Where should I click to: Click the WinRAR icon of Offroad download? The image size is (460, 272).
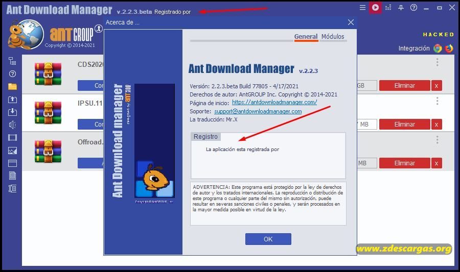point(48,151)
